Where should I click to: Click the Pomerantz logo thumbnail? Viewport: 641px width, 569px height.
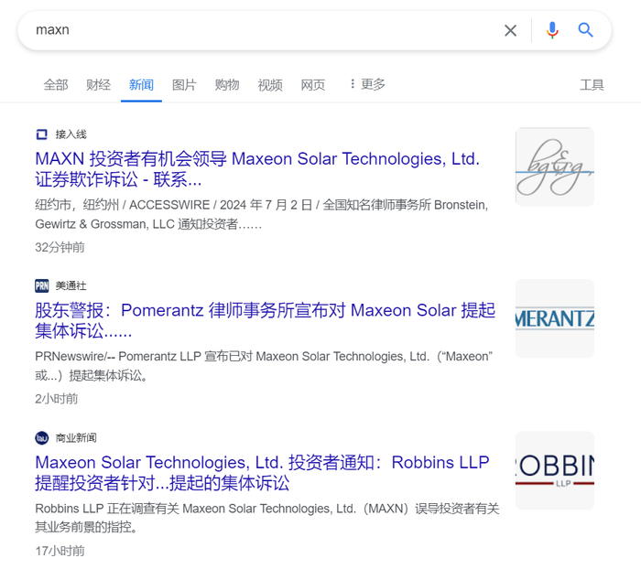(x=555, y=318)
